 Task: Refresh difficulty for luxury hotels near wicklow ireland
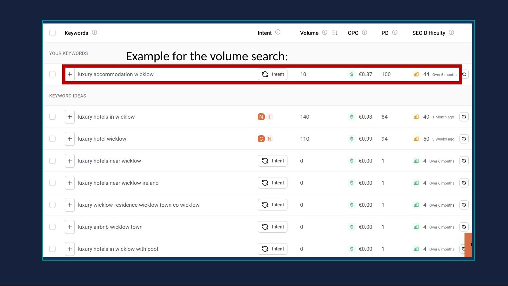[464, 183]
